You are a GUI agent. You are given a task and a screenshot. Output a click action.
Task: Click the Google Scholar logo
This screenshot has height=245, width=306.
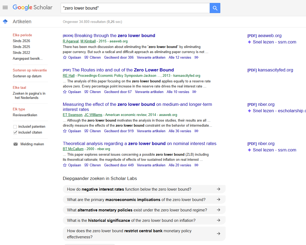pyautogui.click(x=32, y=7)
